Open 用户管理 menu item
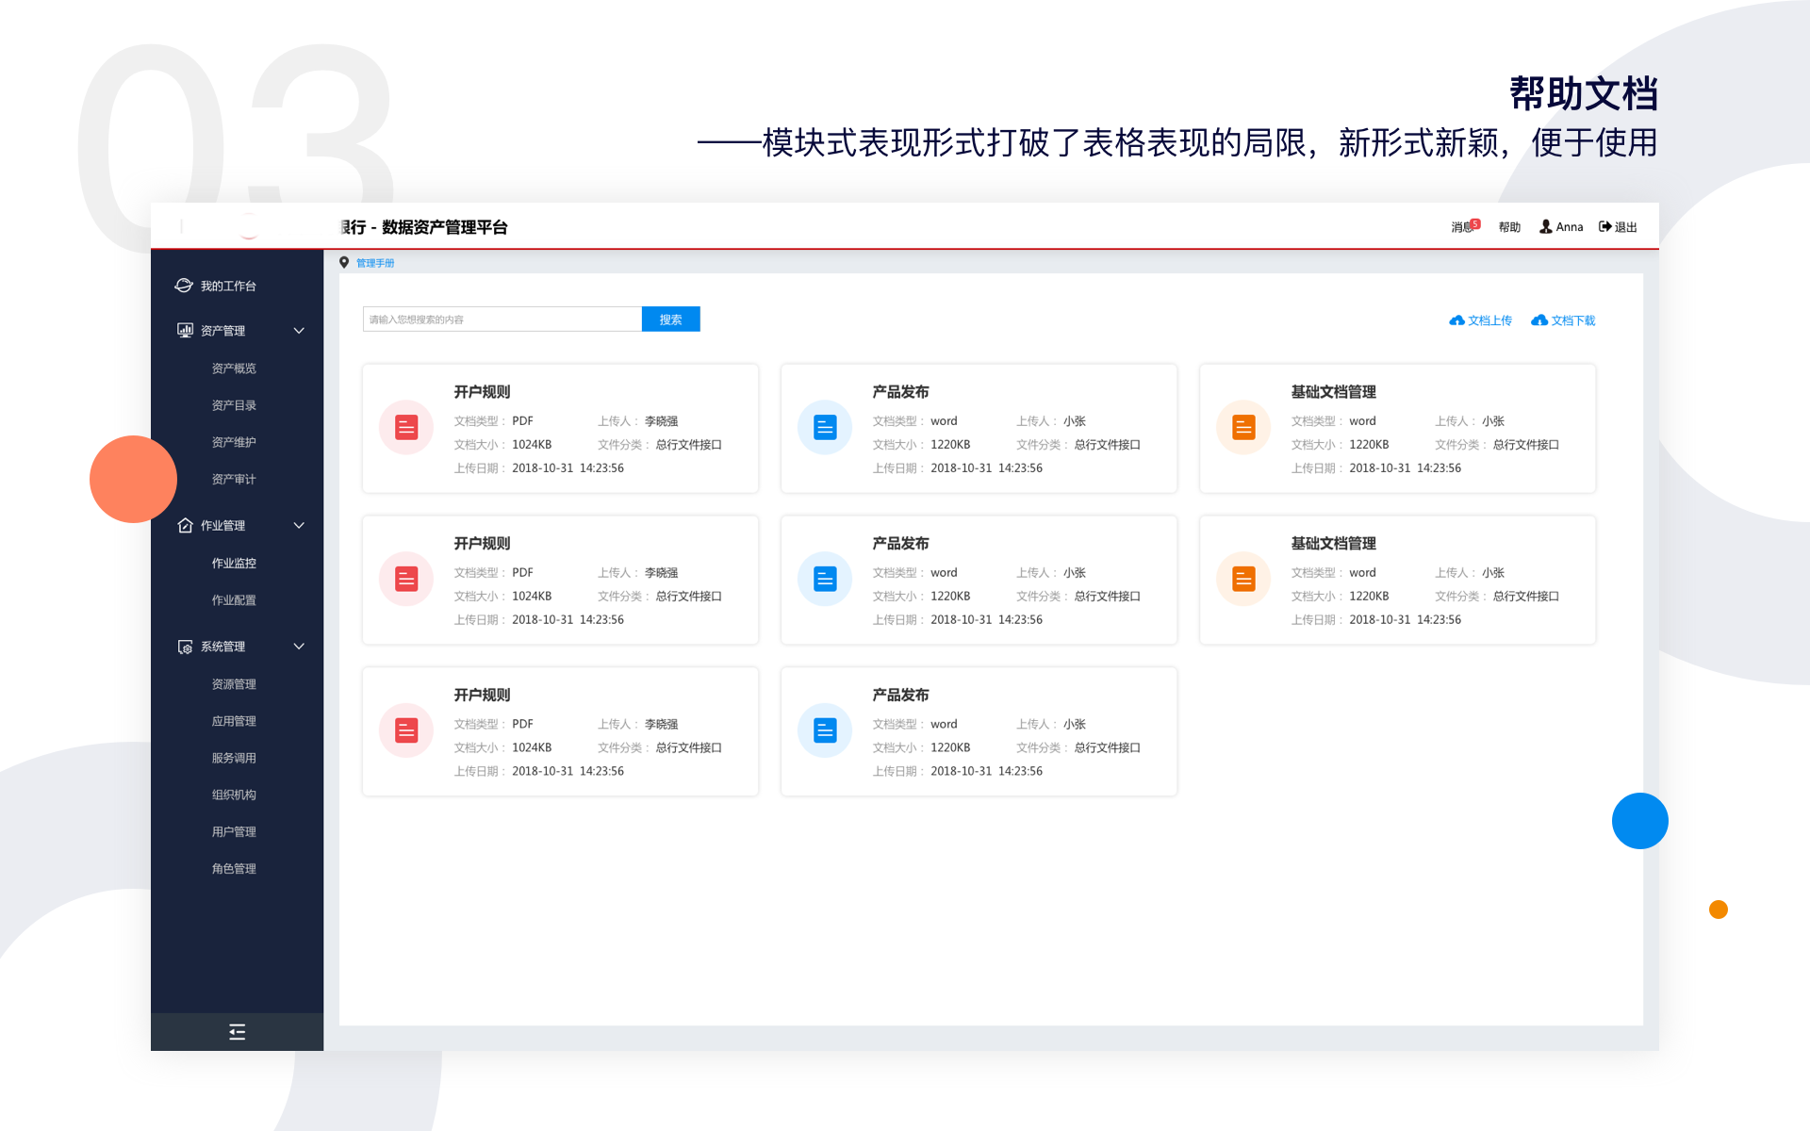 click(234, 832)
